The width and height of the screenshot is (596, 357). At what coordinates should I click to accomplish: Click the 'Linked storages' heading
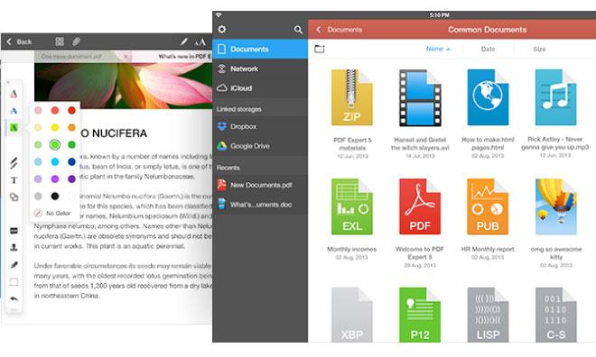(x=238, y=109)
